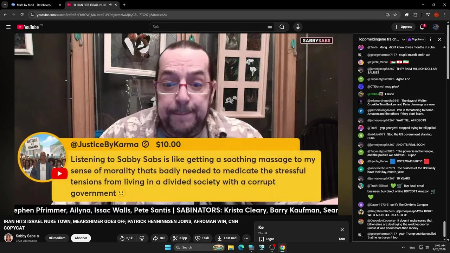Click chat username @jamesjoseph4267 WAIT TILL AI ROBOTS
450x253 pixels.
[x=381, y=121]
